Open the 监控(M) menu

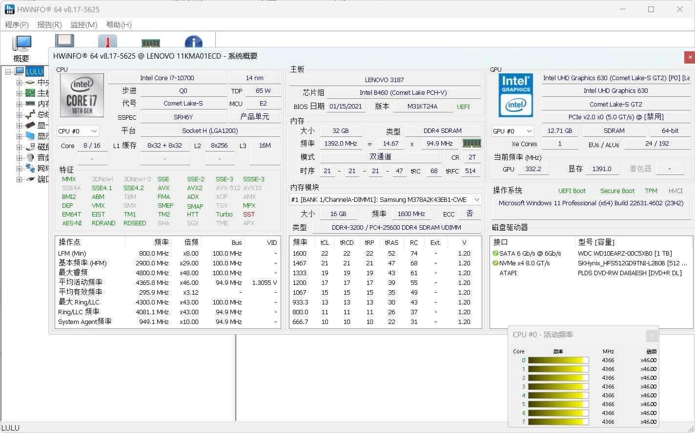(x=84, y=24)
